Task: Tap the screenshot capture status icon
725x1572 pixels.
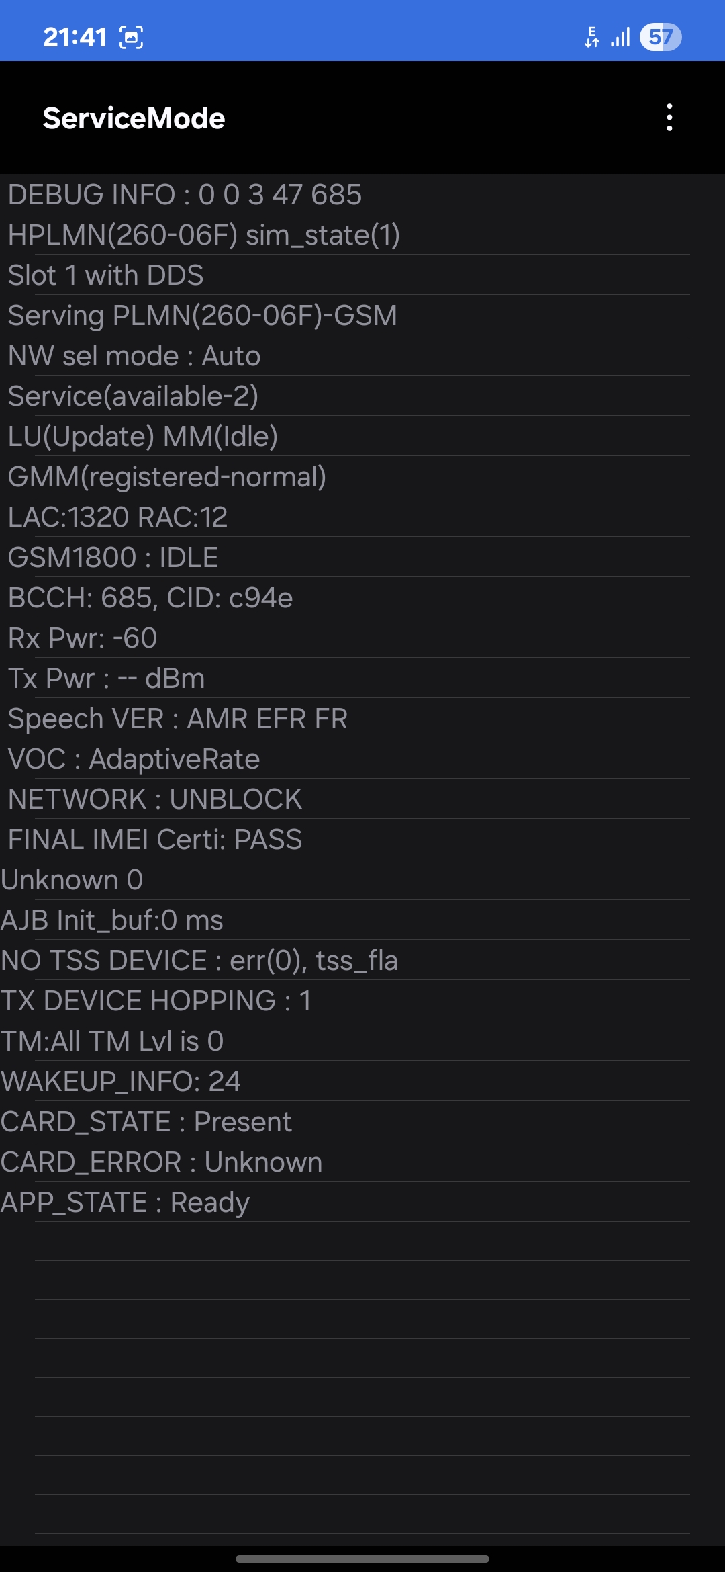Action: point(132,38)
